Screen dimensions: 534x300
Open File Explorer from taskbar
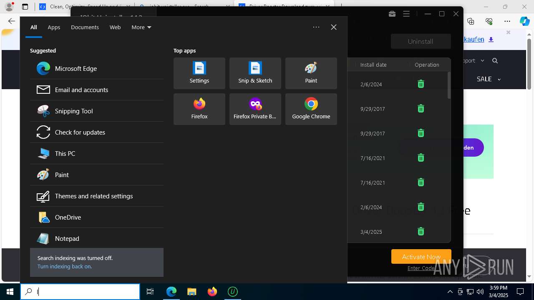[192, 292]
